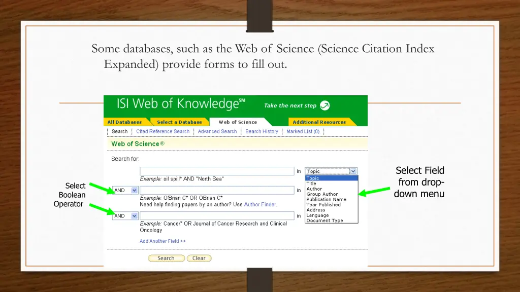The height and width of the screenshot is (292, 520).
Task: Open Search History
Action: click(262, 131)
